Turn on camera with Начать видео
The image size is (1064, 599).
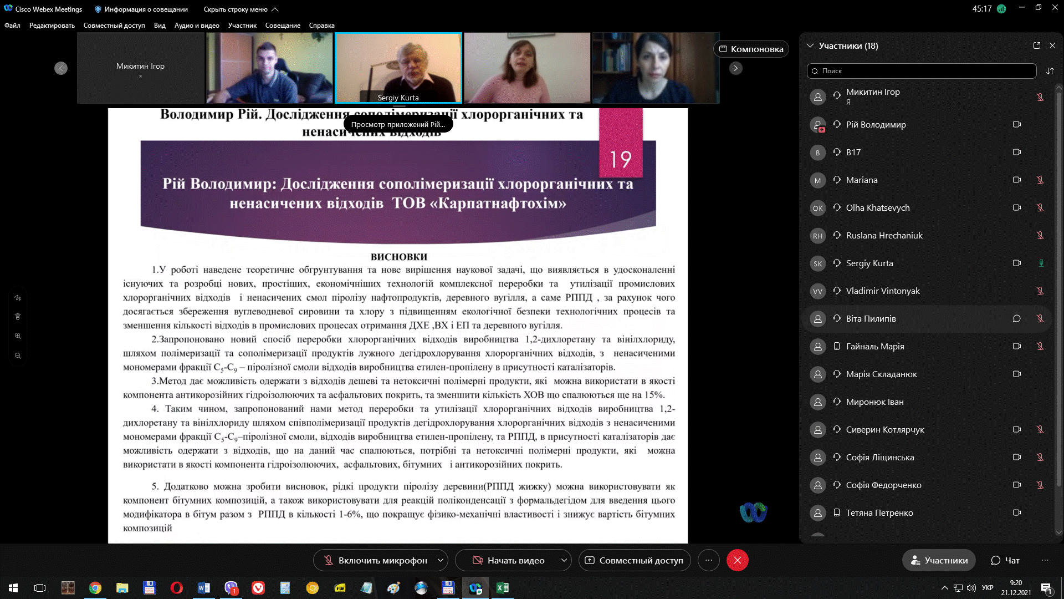tap(508, 560)
